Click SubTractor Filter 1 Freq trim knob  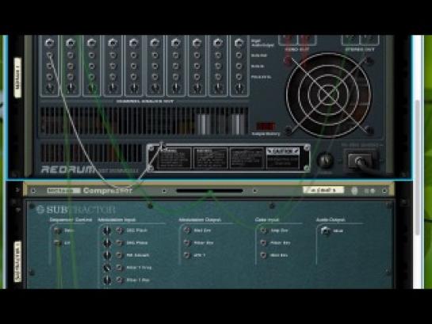point(107,268)
